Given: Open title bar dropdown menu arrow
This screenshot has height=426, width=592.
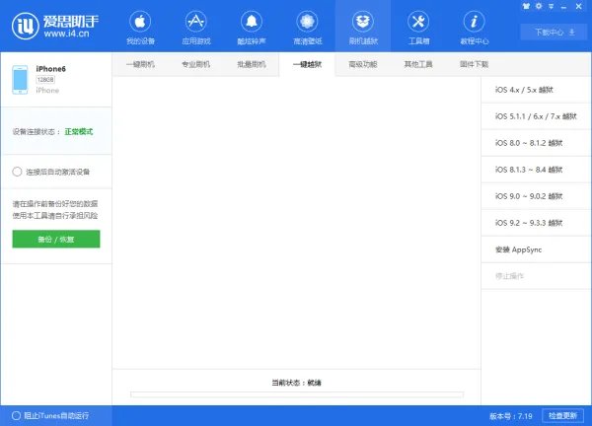Looking at the screenshot, I should click(552, 7).
